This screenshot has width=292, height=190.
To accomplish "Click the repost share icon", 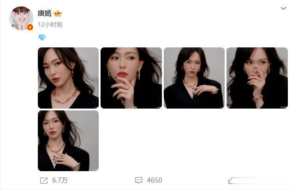I will coord(44,180).
